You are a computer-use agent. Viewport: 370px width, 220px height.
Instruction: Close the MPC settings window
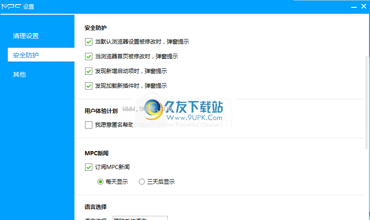point(364,6)
